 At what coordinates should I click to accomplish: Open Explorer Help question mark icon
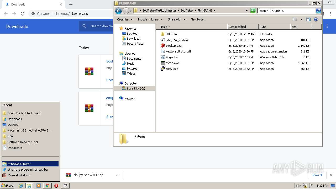(x=316, y=19)
